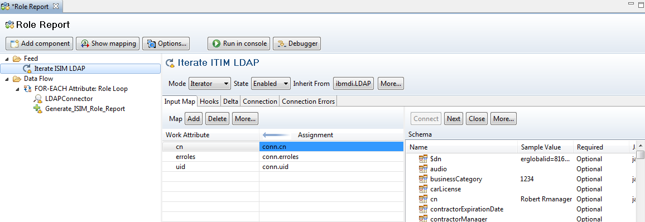Image resolution: width=645 pixels, height=222 pixels.
Task: Select LDAPConnector in the tree
Action: tap(69, 99)
